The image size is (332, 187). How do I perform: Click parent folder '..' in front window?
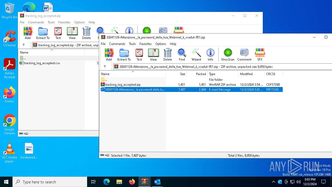(x=104, y=80)
